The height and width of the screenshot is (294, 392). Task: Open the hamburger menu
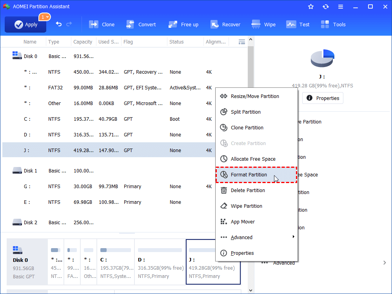pyautogui.click(x=340, y=6)
